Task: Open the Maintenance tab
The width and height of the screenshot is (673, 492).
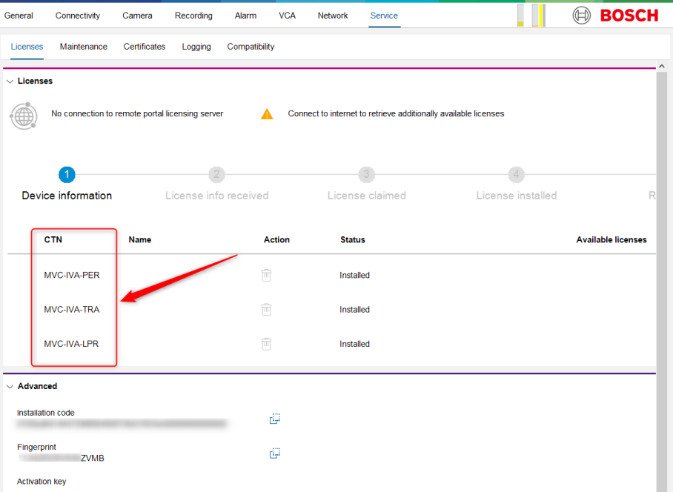Action: 83,47
